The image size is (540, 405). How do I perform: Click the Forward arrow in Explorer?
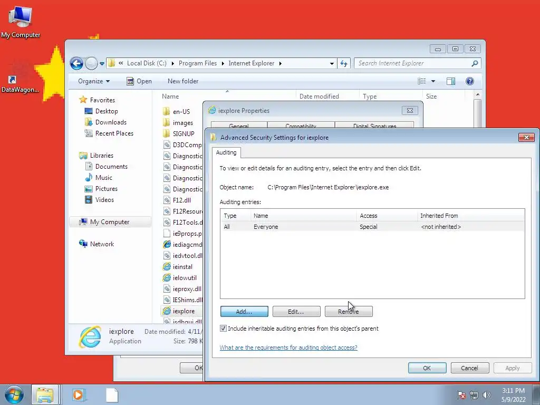click(91, 63)
